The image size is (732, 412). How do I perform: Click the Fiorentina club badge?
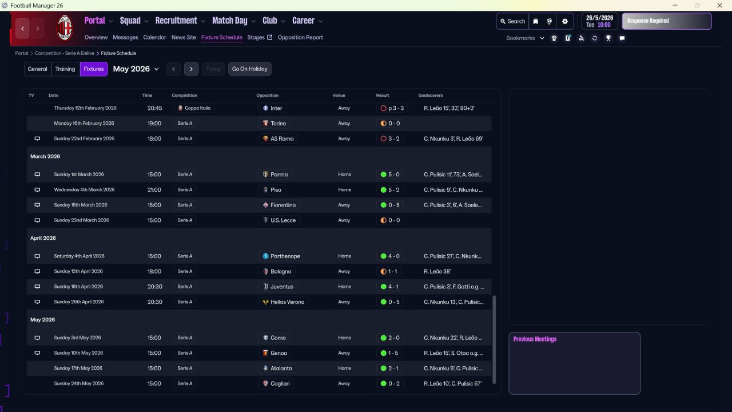tap(265, 205)
